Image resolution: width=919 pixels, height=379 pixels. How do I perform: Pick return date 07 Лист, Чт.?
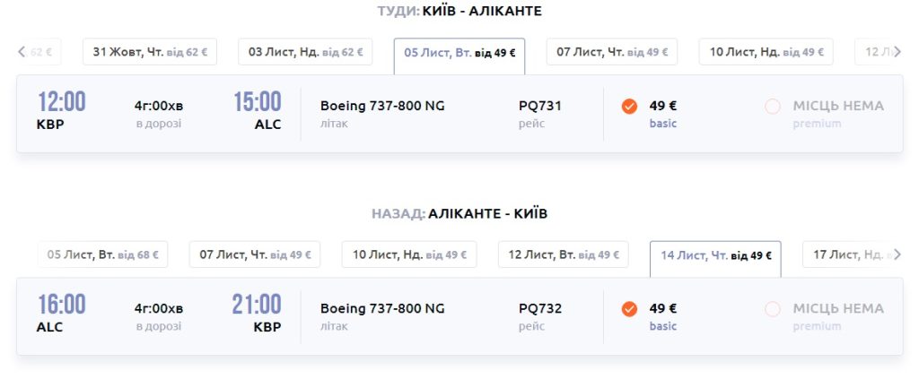coord(255,255)
